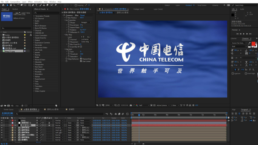
Task: Open the Iris Shape Hexagon dropdown
Action: tap(86, 22)
